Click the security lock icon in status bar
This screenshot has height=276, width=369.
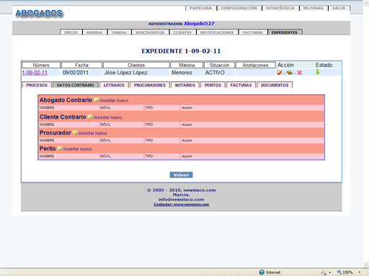coord(324,272)
